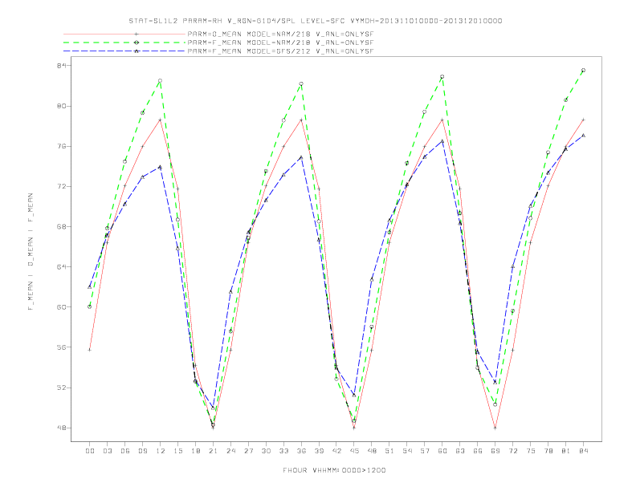Click y-axis tick label 52

tap(61, 388)
